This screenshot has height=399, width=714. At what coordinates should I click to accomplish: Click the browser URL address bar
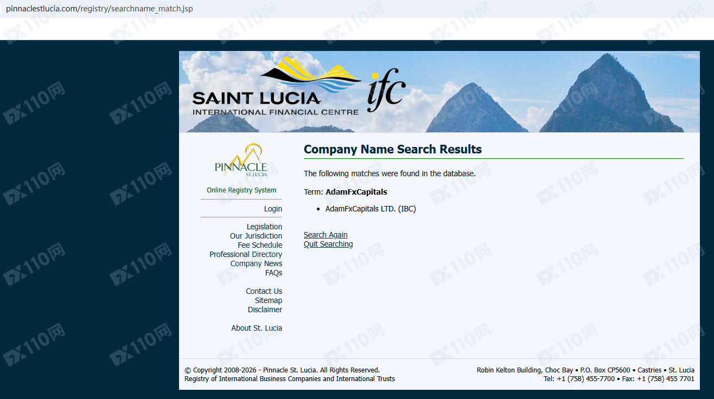click(x=99, y=9)
